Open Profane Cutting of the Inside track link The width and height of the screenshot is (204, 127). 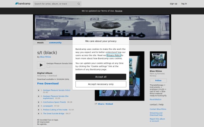click(x=55, y=110)
